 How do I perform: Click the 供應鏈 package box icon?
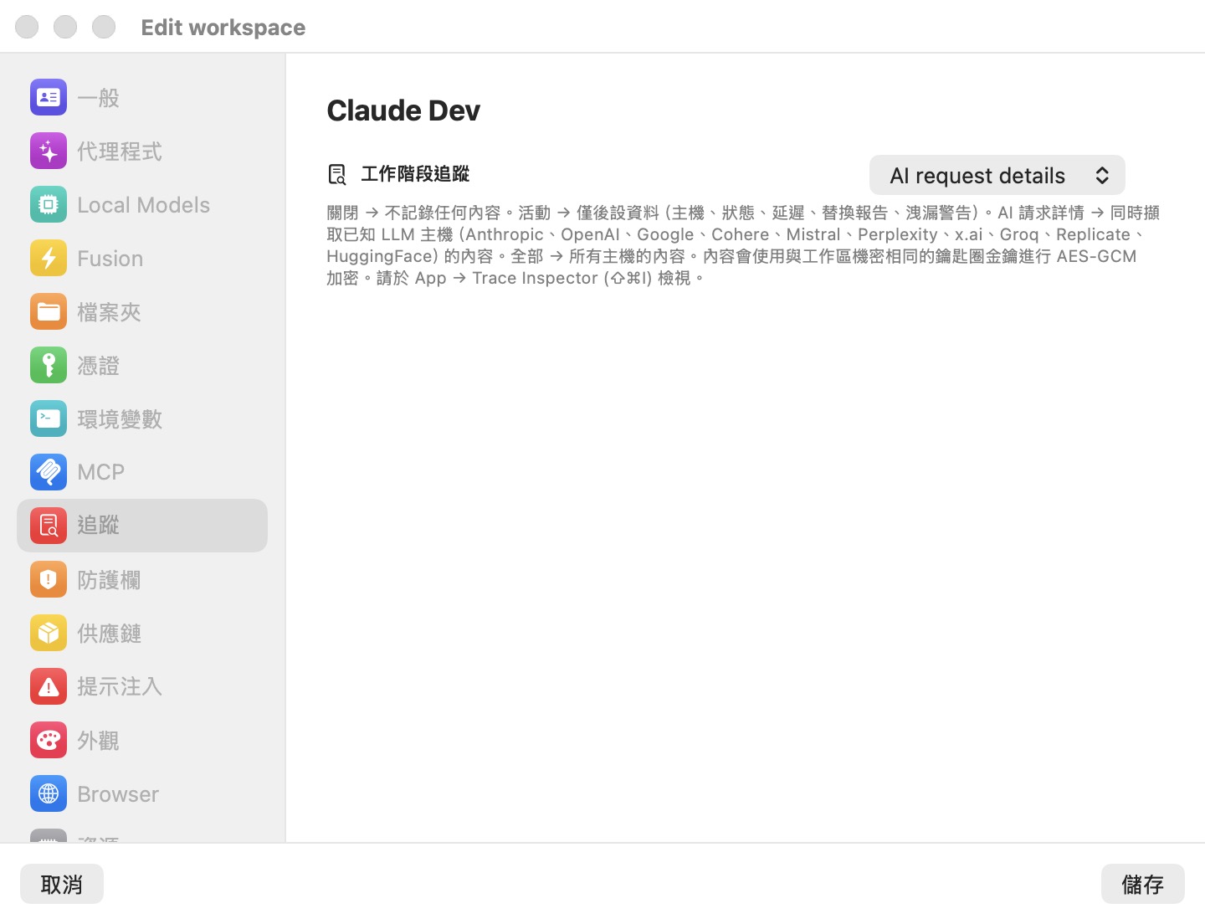pos(49,634)
